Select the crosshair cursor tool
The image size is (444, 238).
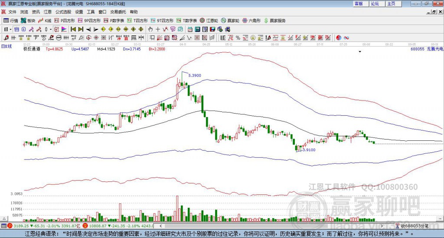click(x=158, y=29)
